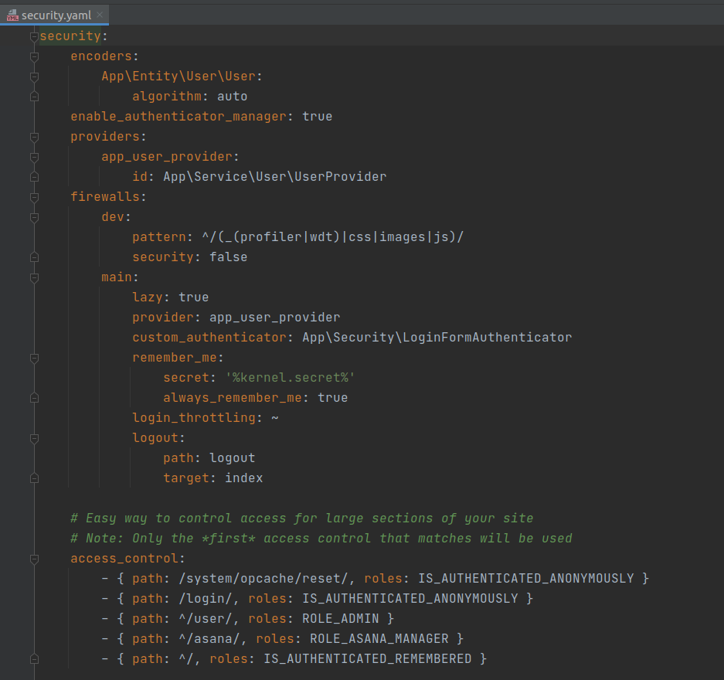Collapse the firewalls section
Screen dimensions: 724x680
point(34,197)
